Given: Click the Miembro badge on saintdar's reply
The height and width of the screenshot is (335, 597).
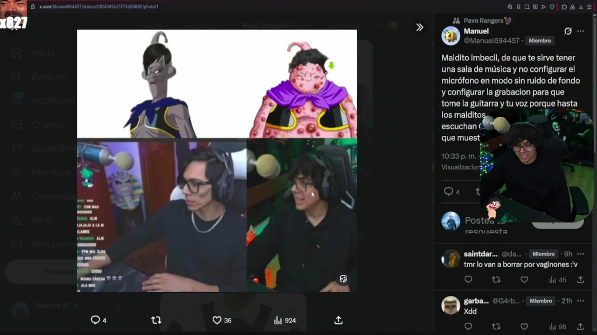Looking at the screenshot, I should click(543, 254).
